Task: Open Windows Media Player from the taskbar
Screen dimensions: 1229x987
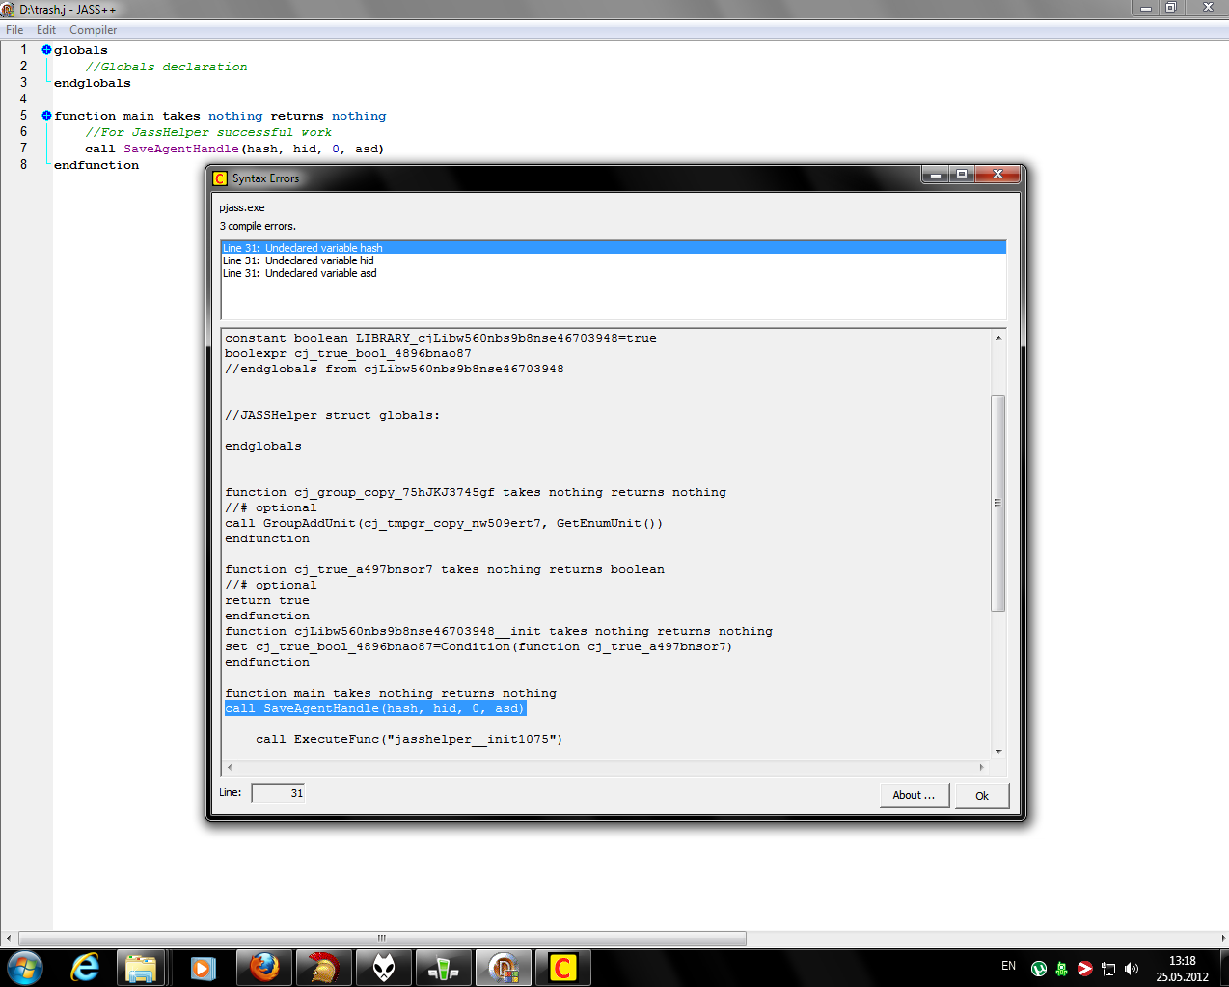Action: tap(203, 968)
